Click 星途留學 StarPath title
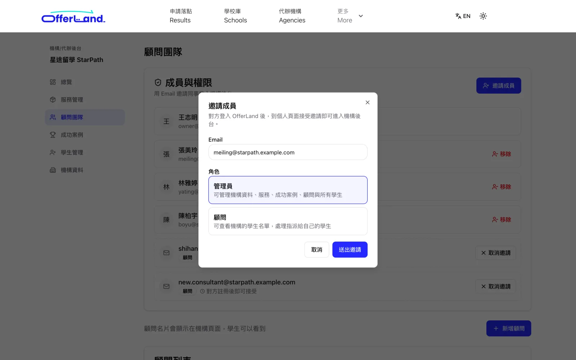Screen dimensions: 576x360 [76, 60]
